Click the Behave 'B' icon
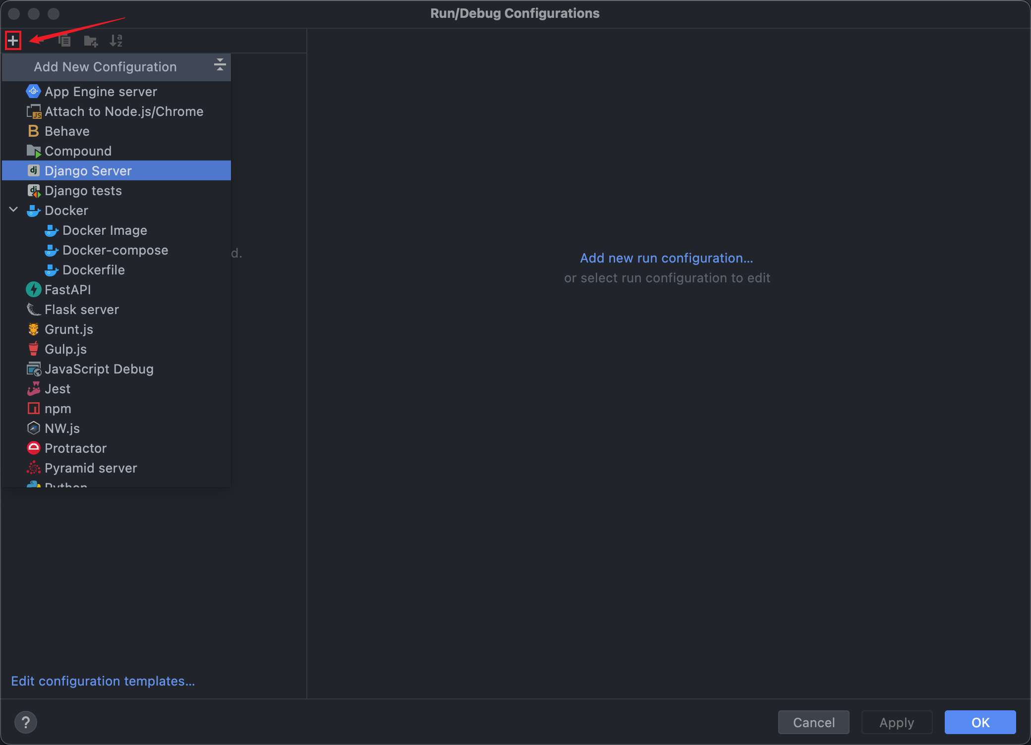The image size is (1031, 745). click(33, 131)
